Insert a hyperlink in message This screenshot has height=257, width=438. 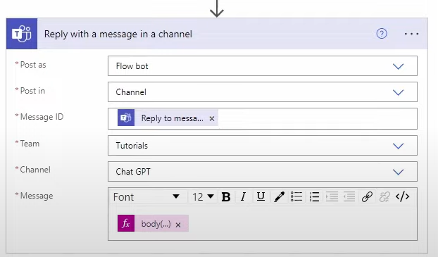coord(367,197)
